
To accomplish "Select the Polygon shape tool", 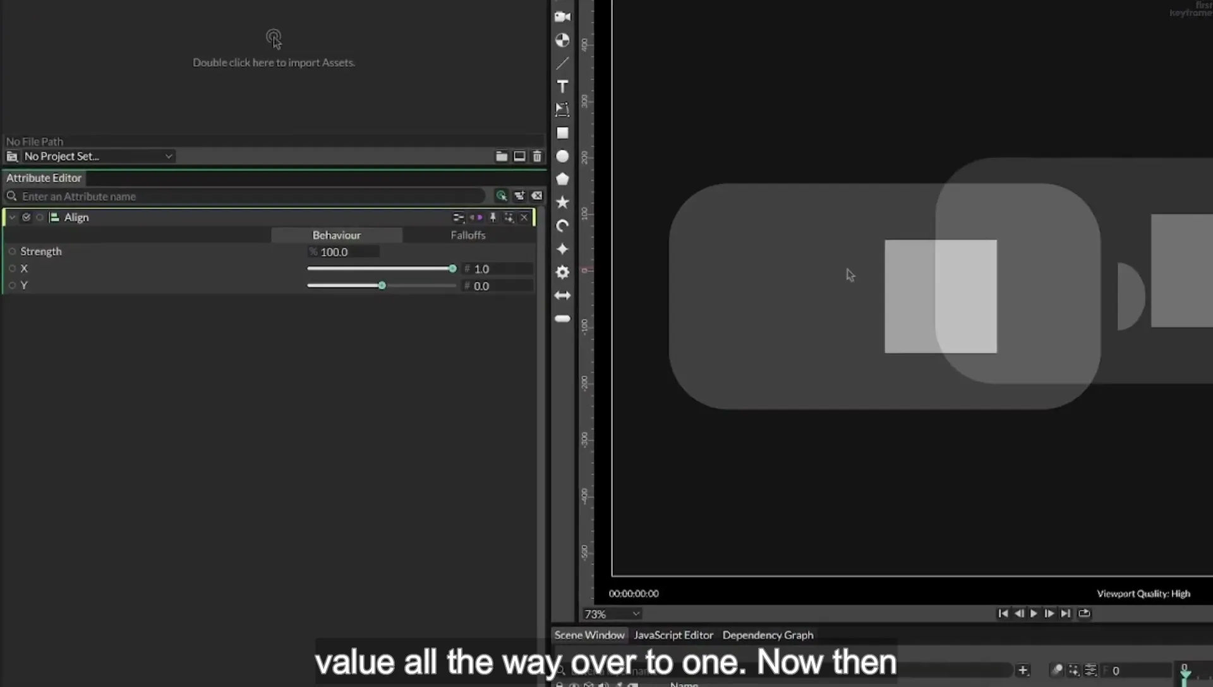I will pos(562,179).
